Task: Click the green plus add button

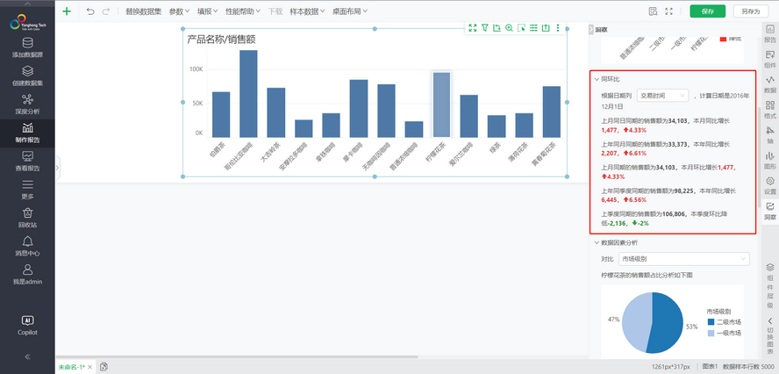Action: coord(66,11)
